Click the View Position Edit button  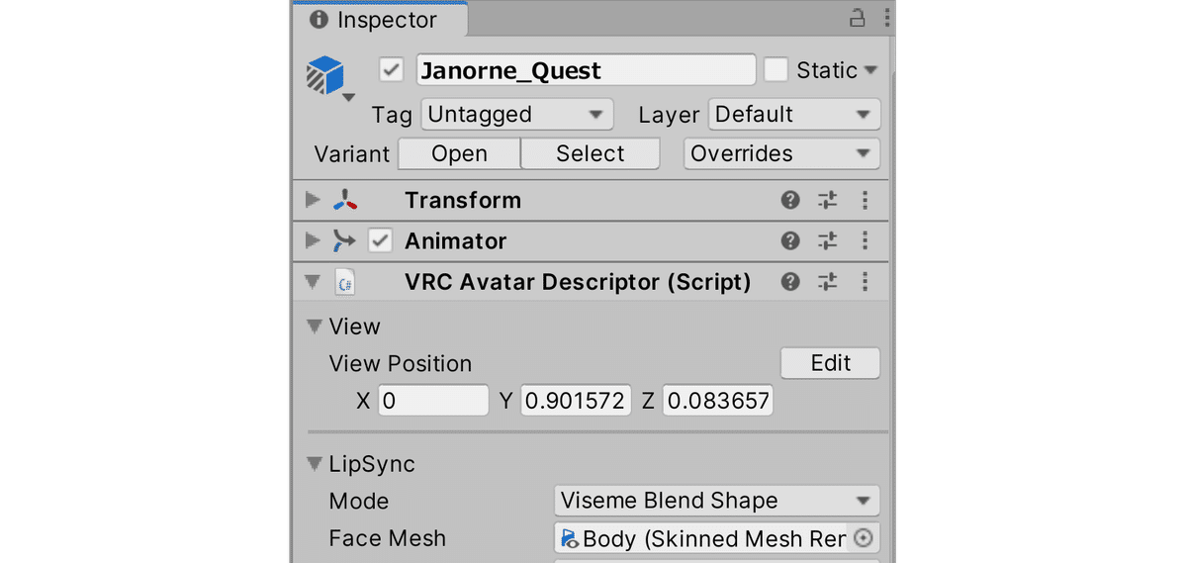coord(830,363)
